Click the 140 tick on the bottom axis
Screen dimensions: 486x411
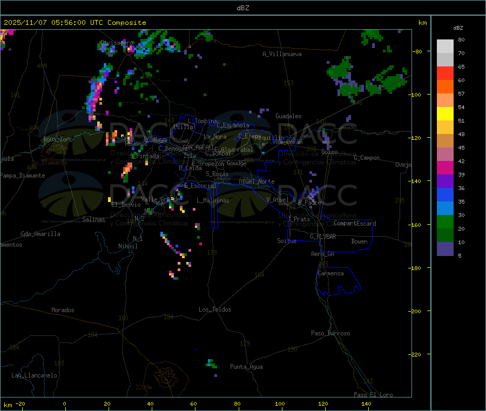point(366,403)
